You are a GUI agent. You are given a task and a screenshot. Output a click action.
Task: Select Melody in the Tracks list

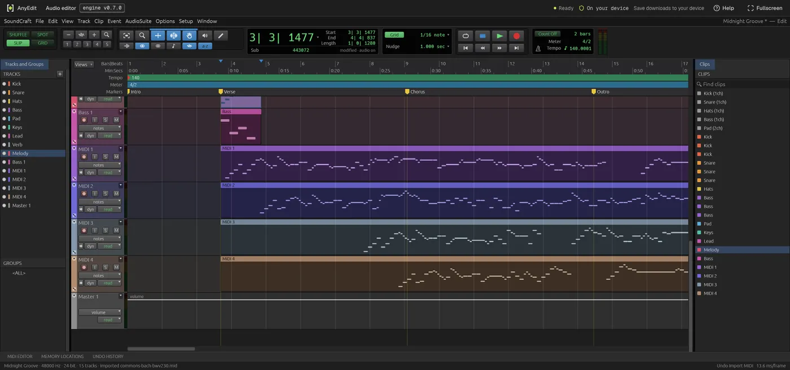pos(33,153)
